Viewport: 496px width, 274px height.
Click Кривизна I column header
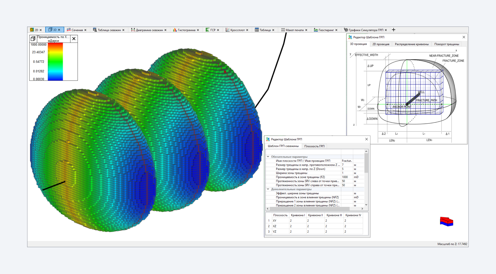point(298,215)
